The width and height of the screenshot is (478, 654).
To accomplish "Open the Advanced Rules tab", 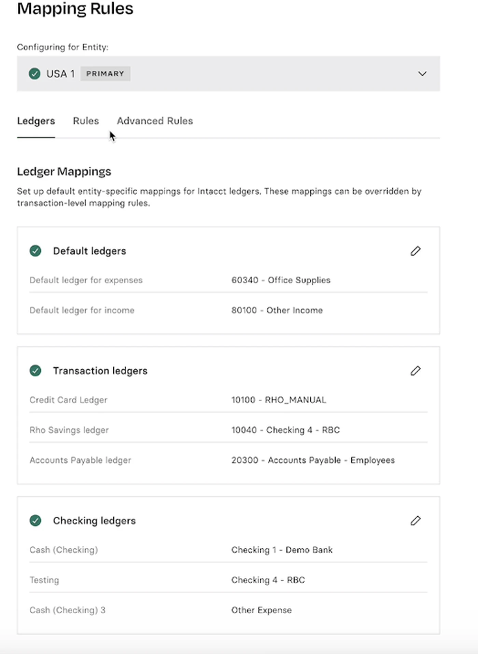I will 155,121.
